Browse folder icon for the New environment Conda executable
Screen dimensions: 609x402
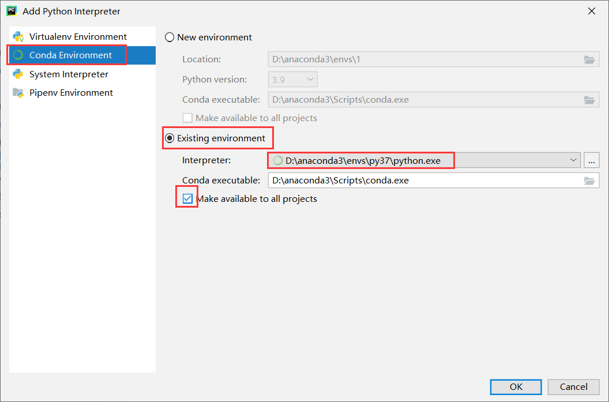[589, 100]
